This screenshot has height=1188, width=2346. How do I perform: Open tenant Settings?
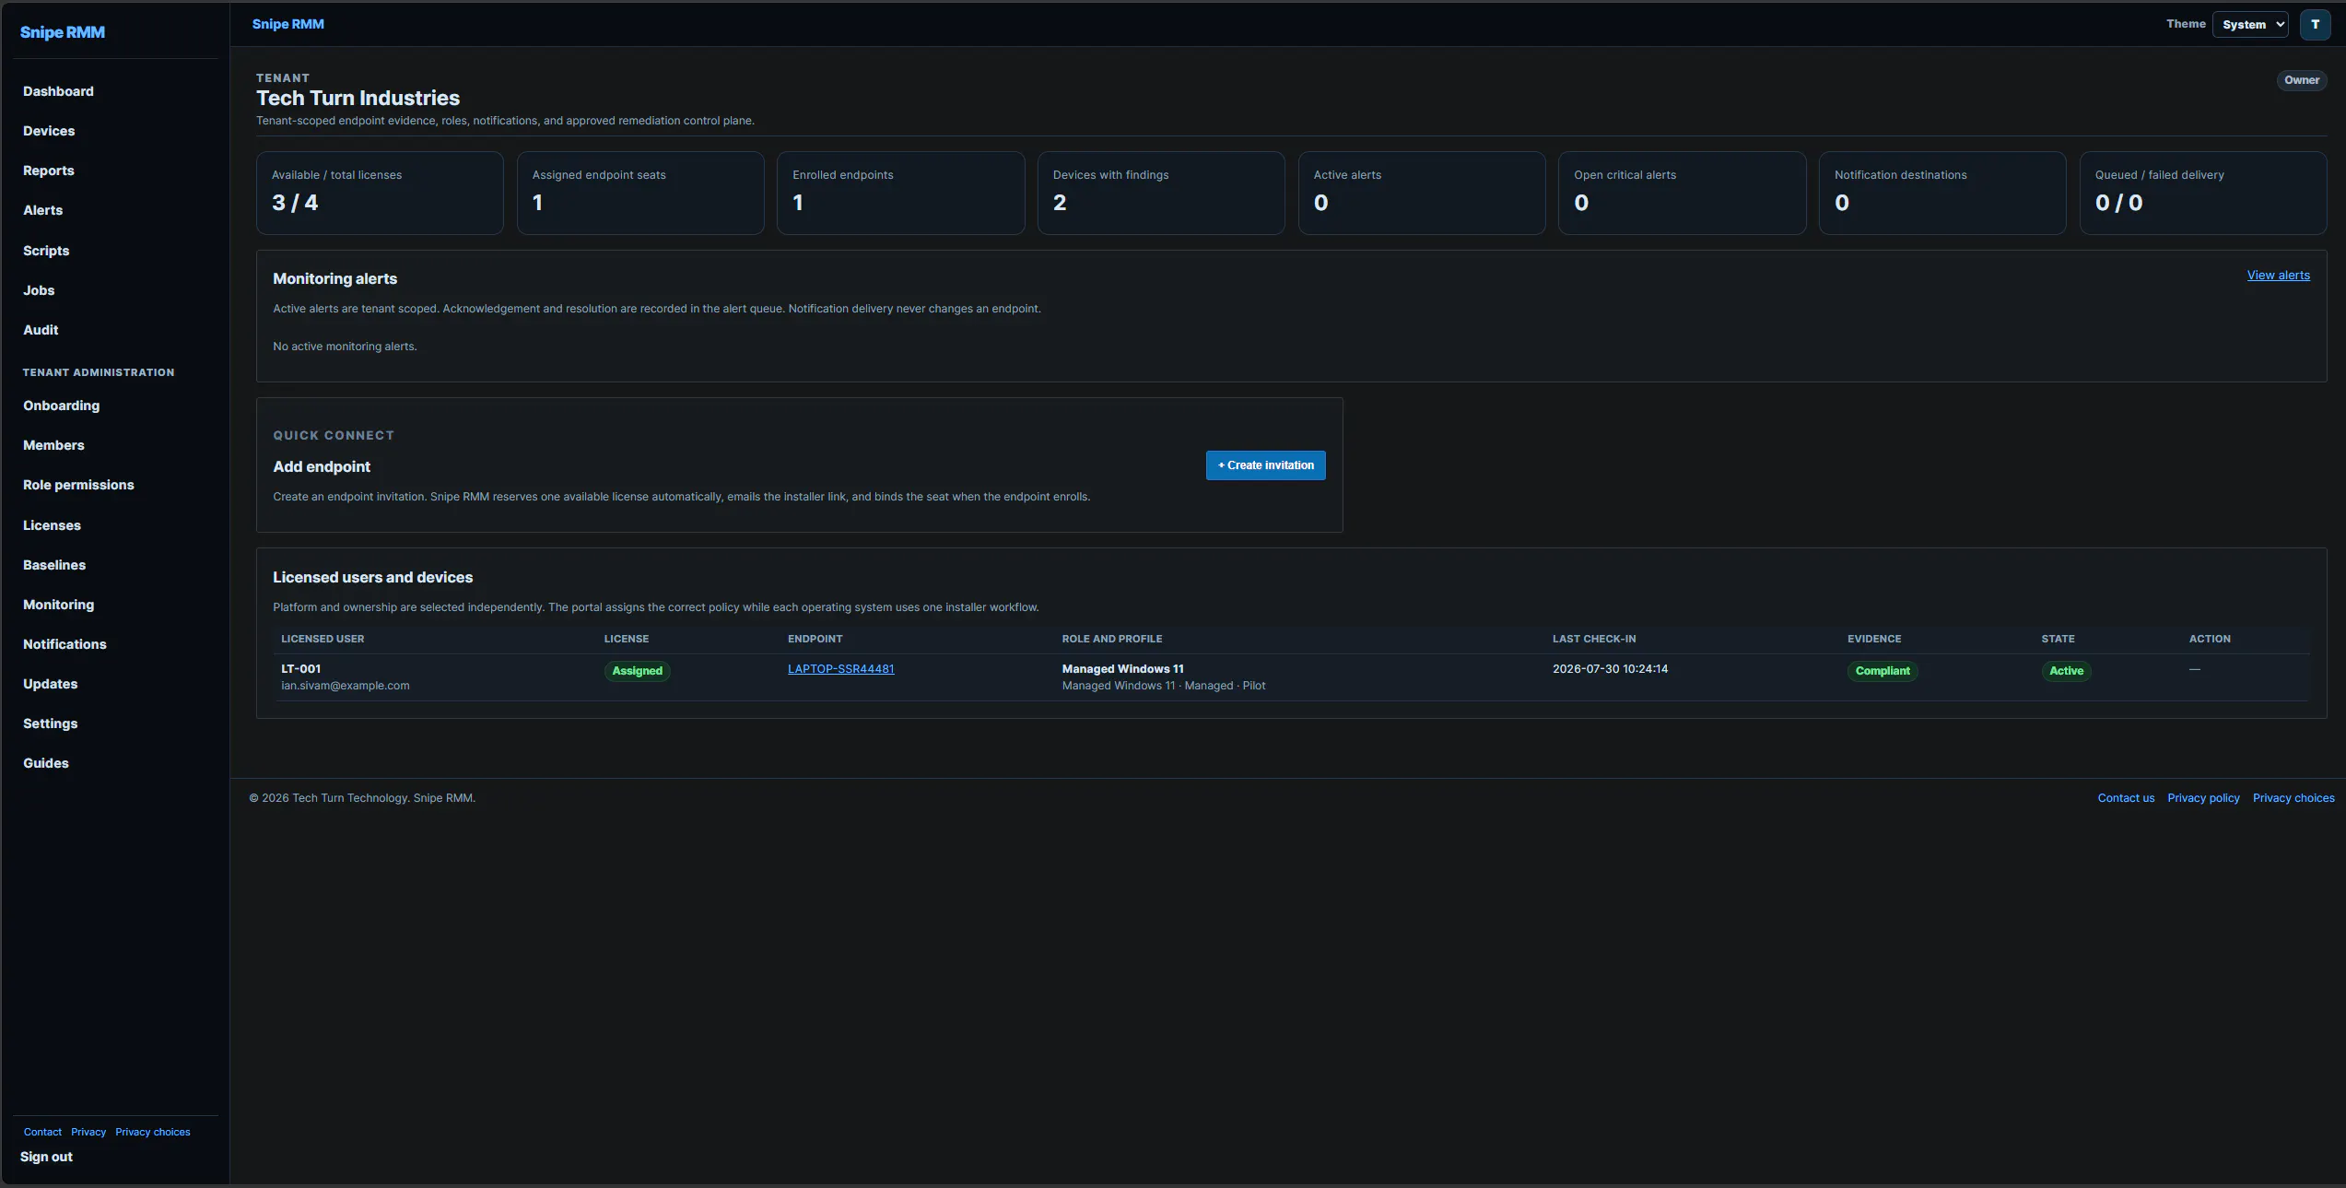coord(50,723)
